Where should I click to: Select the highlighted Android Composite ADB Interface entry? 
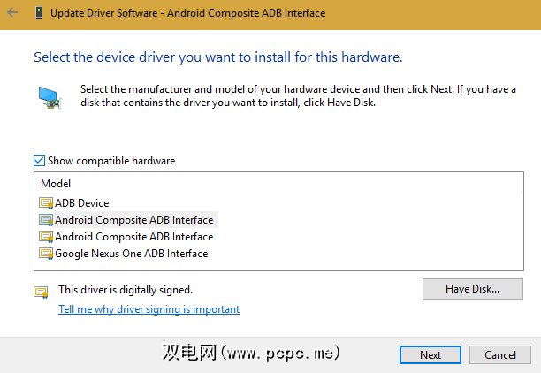tap(133, 220)
